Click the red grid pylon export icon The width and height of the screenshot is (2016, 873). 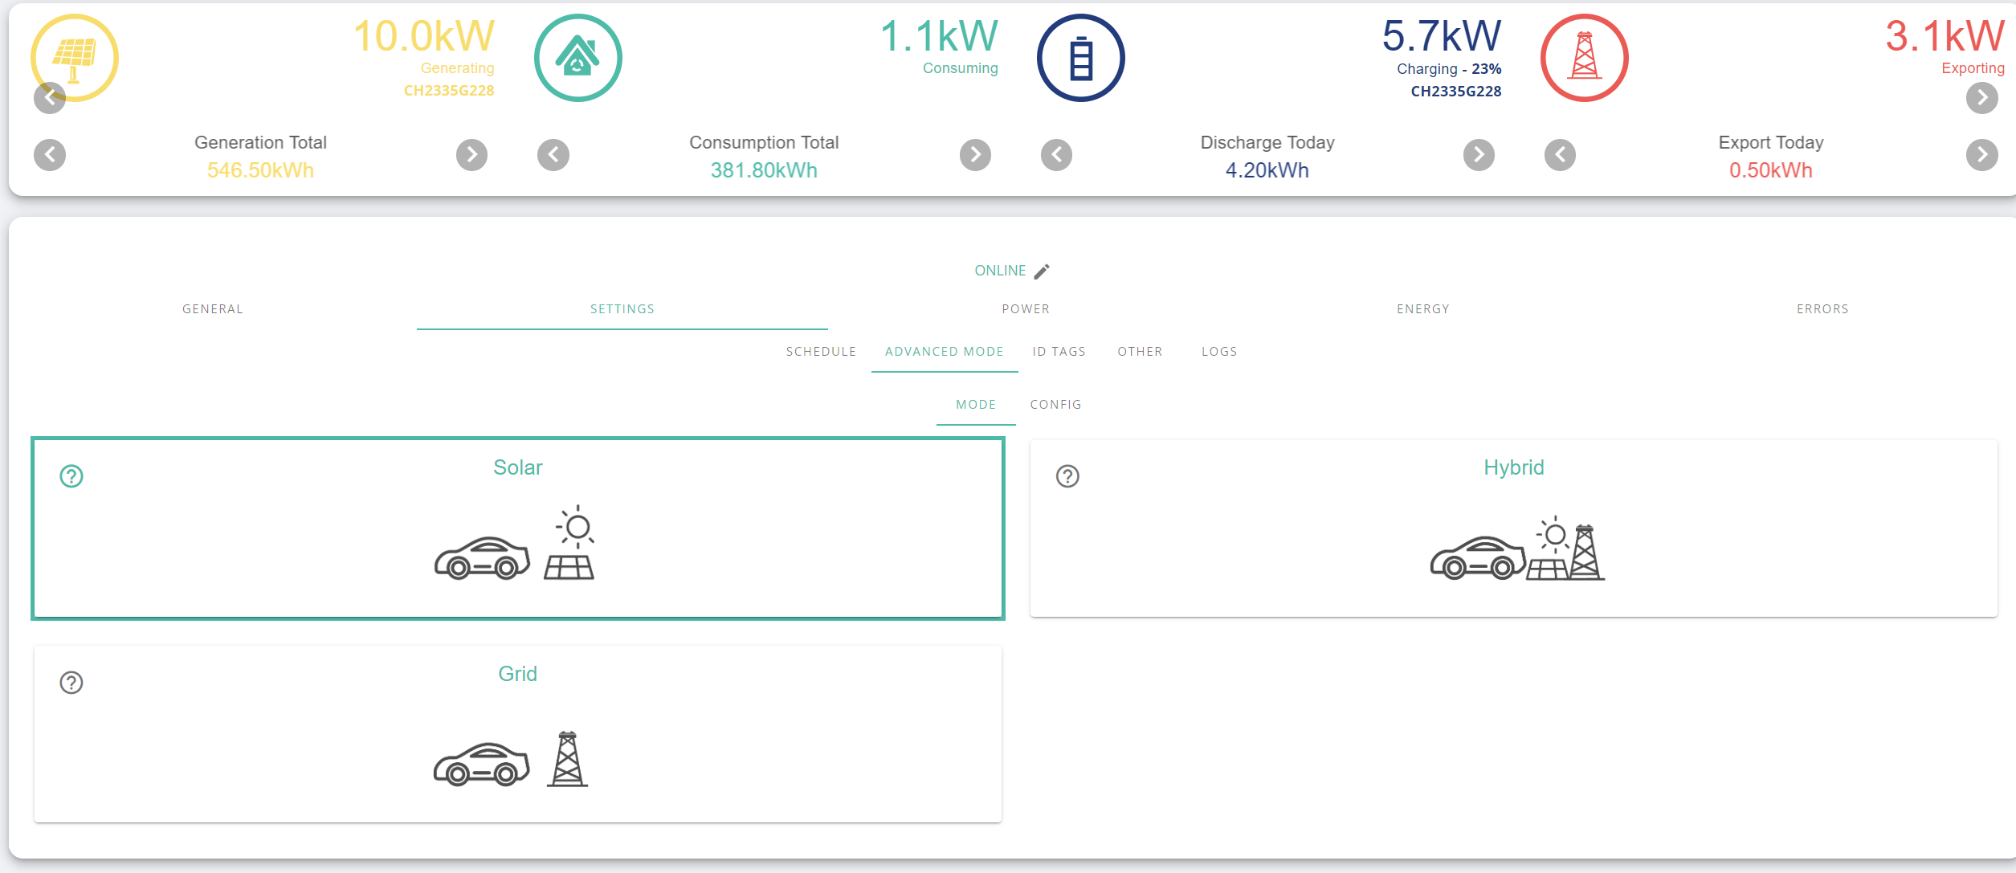tap(1585, 58)
